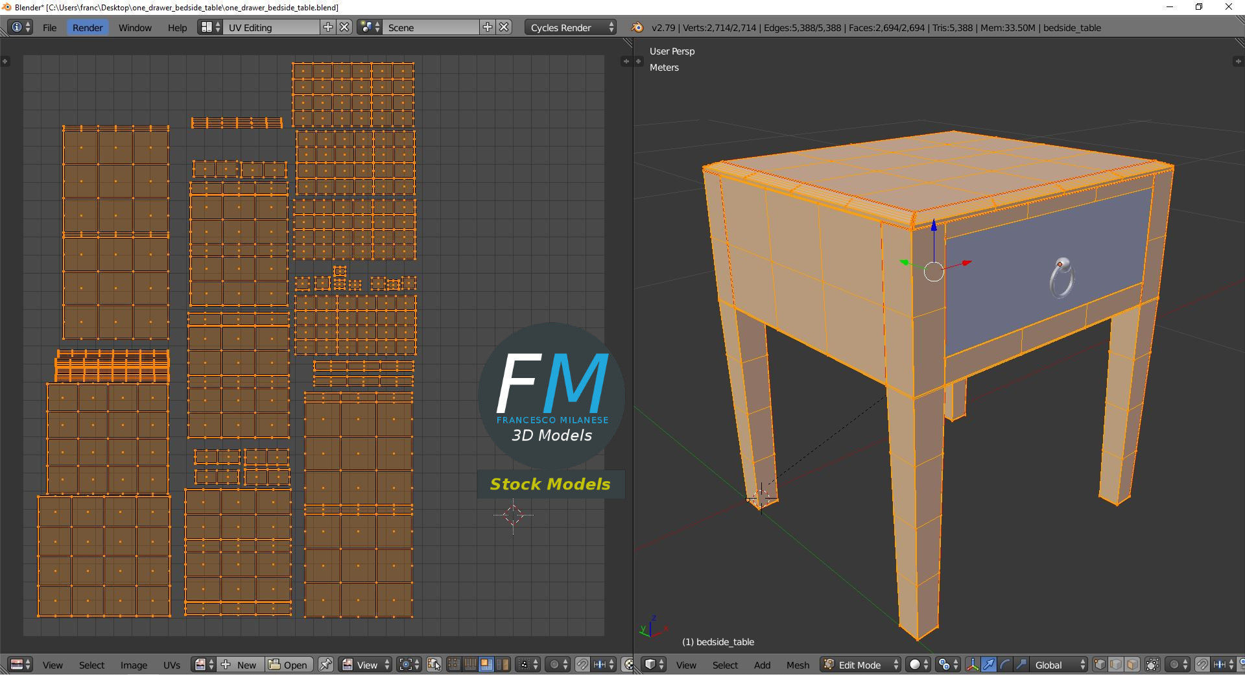Switch to vertex select mode cube icon
Screen dimensions: 1245x675
point(1100,665)
